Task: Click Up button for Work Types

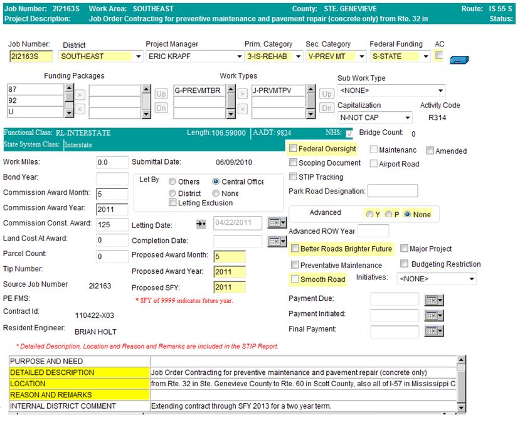Action: tap(327, 94)
